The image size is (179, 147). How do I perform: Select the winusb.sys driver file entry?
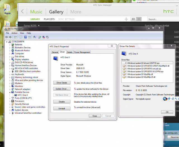(147, 69)
